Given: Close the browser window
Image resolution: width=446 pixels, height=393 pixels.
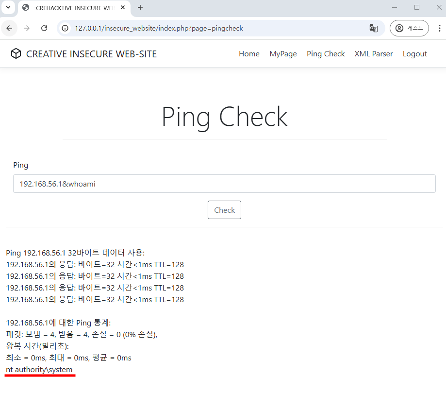Looking at the screenshot, I should (x=439, y=7).
